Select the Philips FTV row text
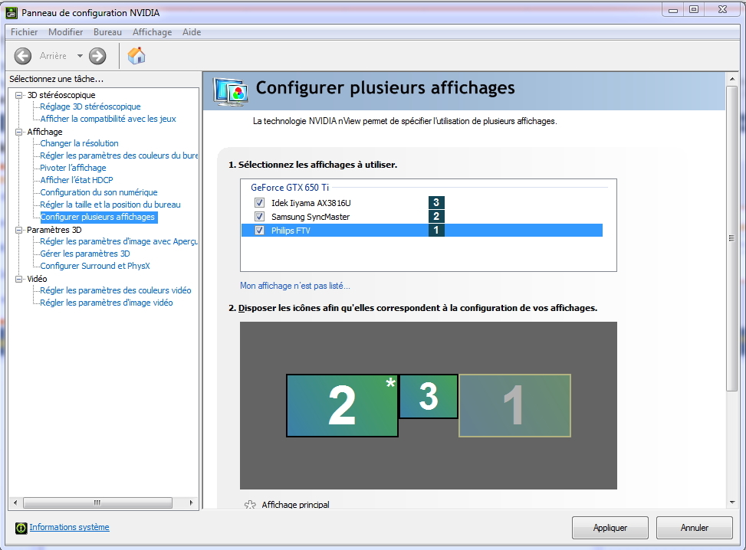 click(291, 231)
